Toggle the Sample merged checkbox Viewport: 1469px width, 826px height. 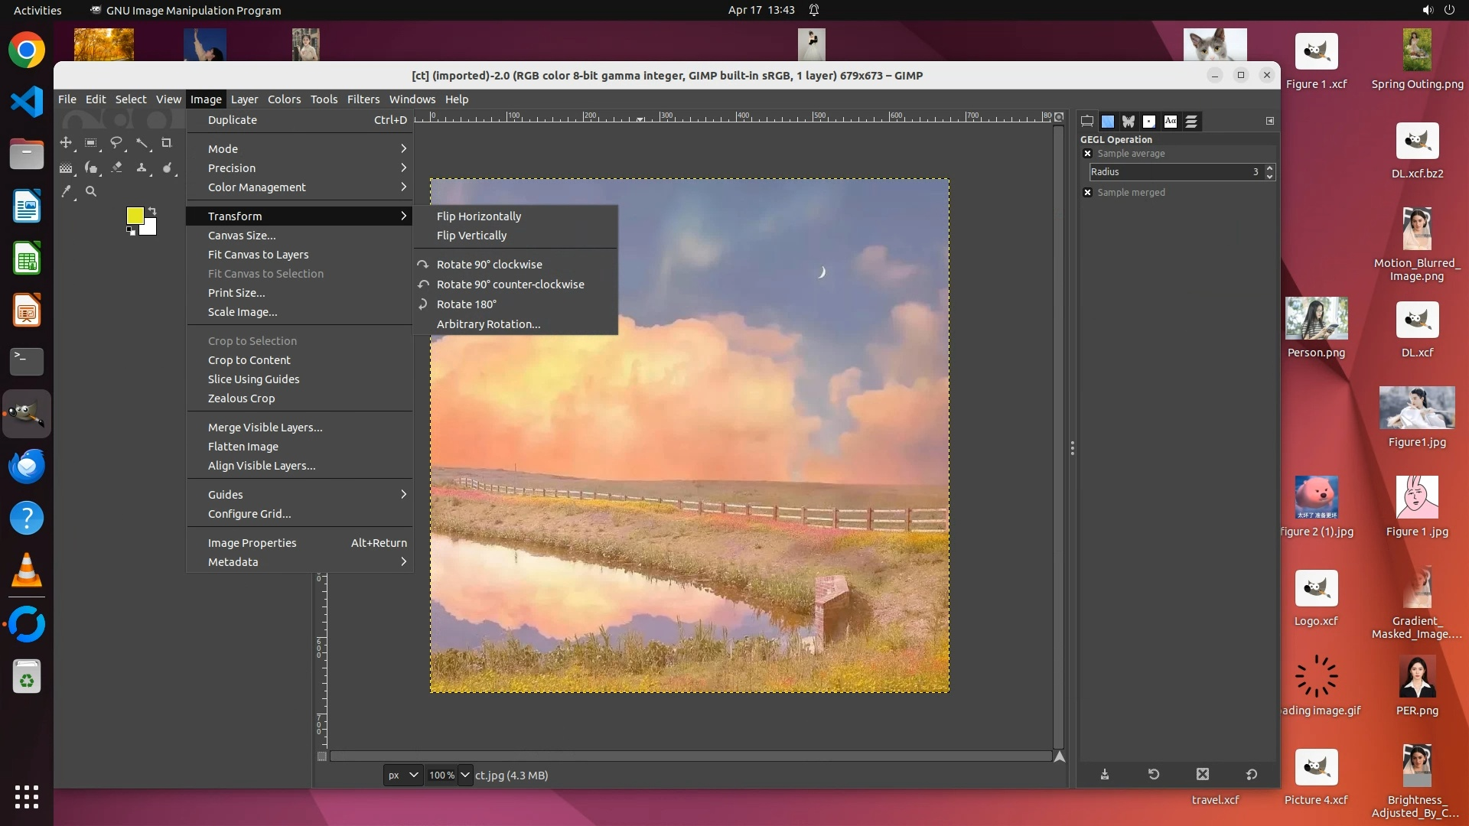(1087, 193)
